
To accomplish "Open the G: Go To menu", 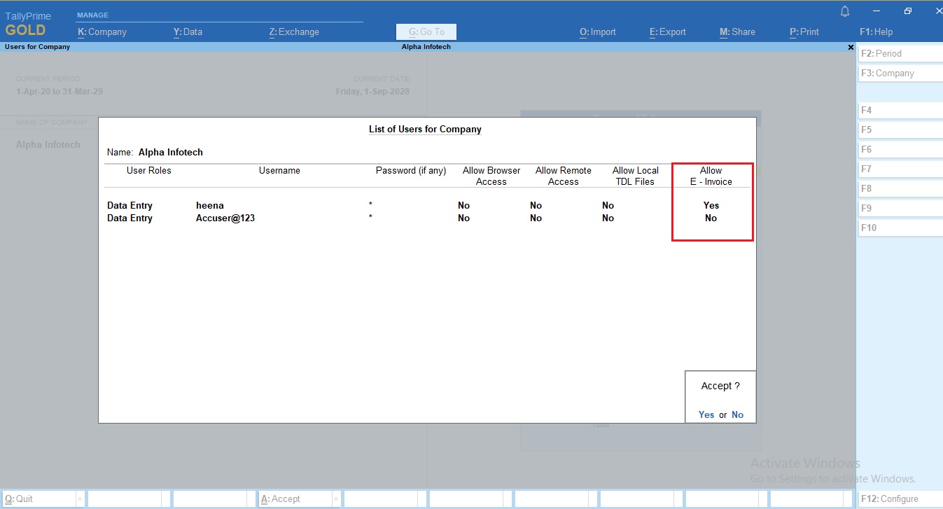I will pos(426,32).
